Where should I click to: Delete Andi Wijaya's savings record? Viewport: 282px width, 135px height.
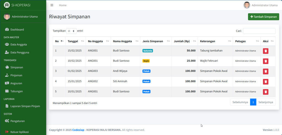pyautogui.click(x=265, y=71)
